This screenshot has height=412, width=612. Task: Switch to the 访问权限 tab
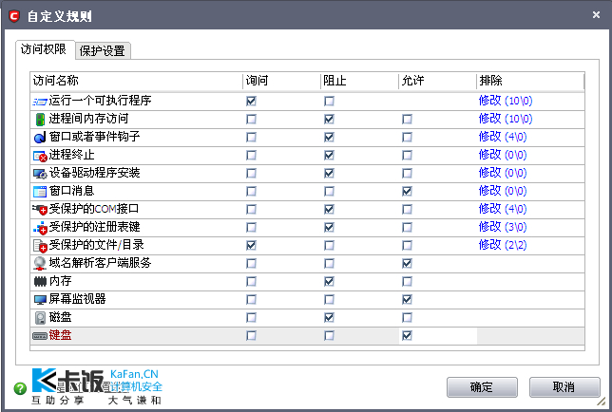coord(44,49)
